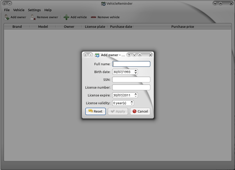The height and width of the screenshot is (170, 235).
Task: Open the Add owner dialog window menu icon
Action: click(85, 55)
